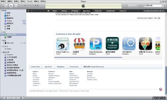Image resolution: width=167 pixels, height=100 pixels.
Task: Open Celebrity Playlists footer link
Action: [54, 76]
